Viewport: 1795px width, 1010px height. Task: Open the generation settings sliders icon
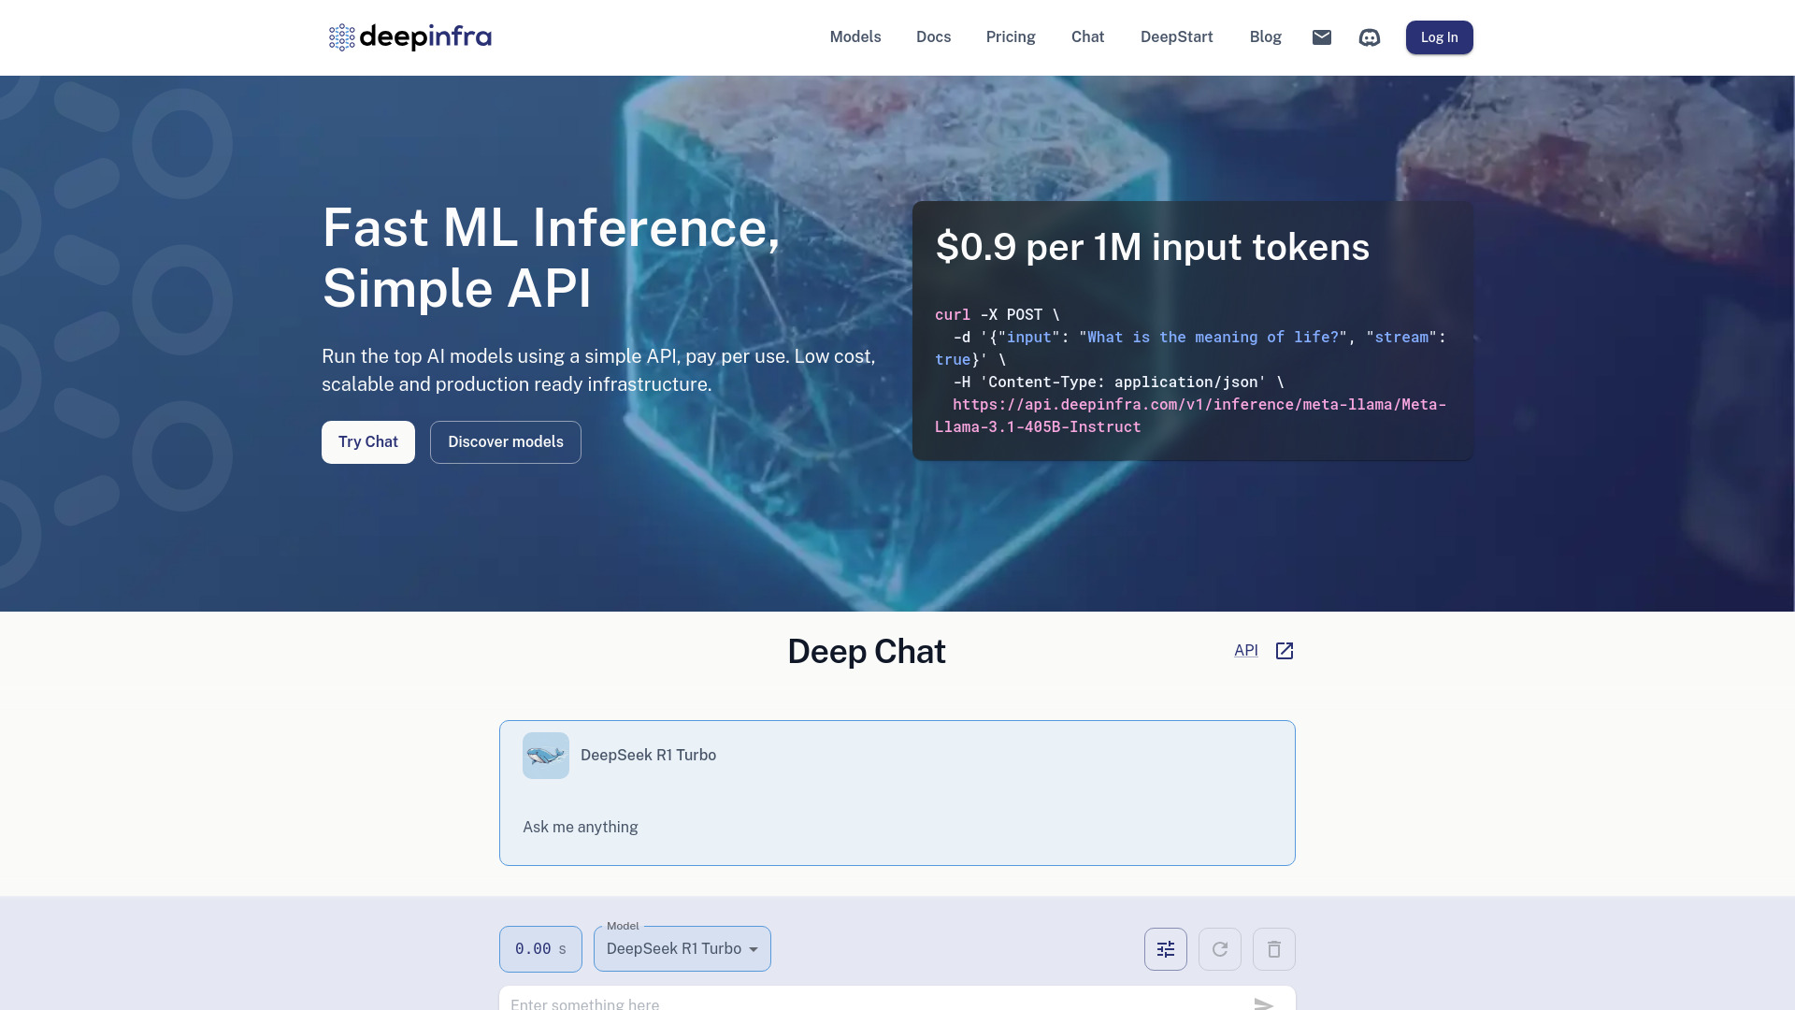tap(1165, 948)
